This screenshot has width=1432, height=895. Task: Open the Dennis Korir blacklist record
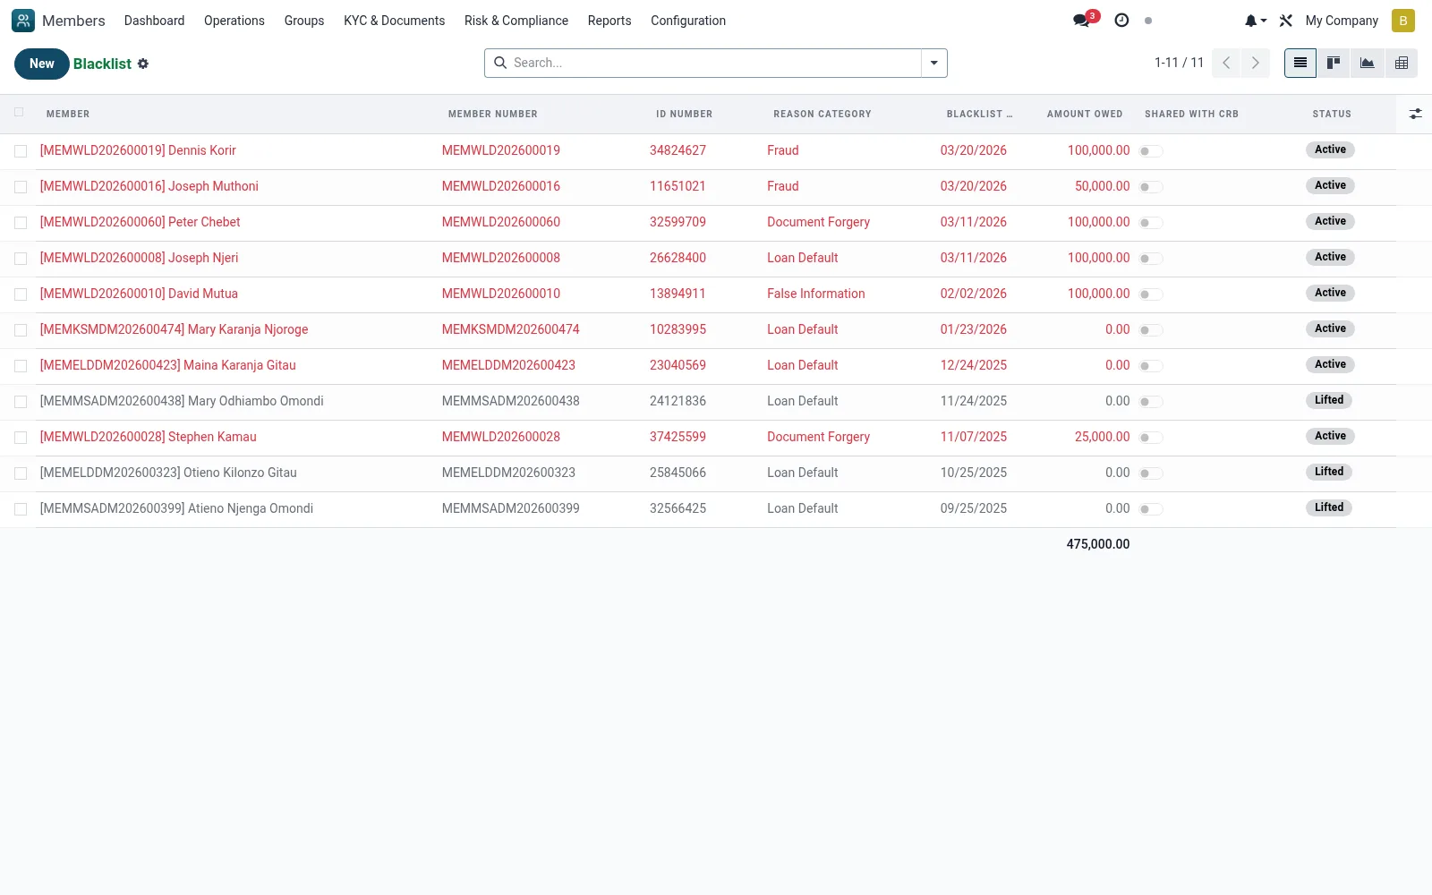click(138, 150)
